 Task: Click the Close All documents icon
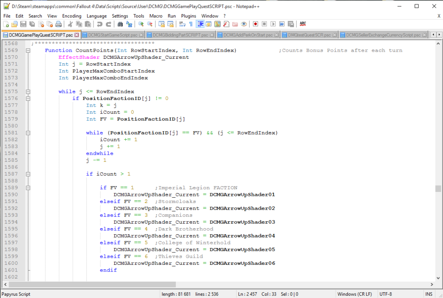[x=50, y=24]
